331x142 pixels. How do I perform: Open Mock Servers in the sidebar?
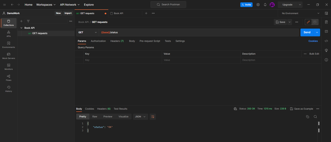click(x=9, y=56)
